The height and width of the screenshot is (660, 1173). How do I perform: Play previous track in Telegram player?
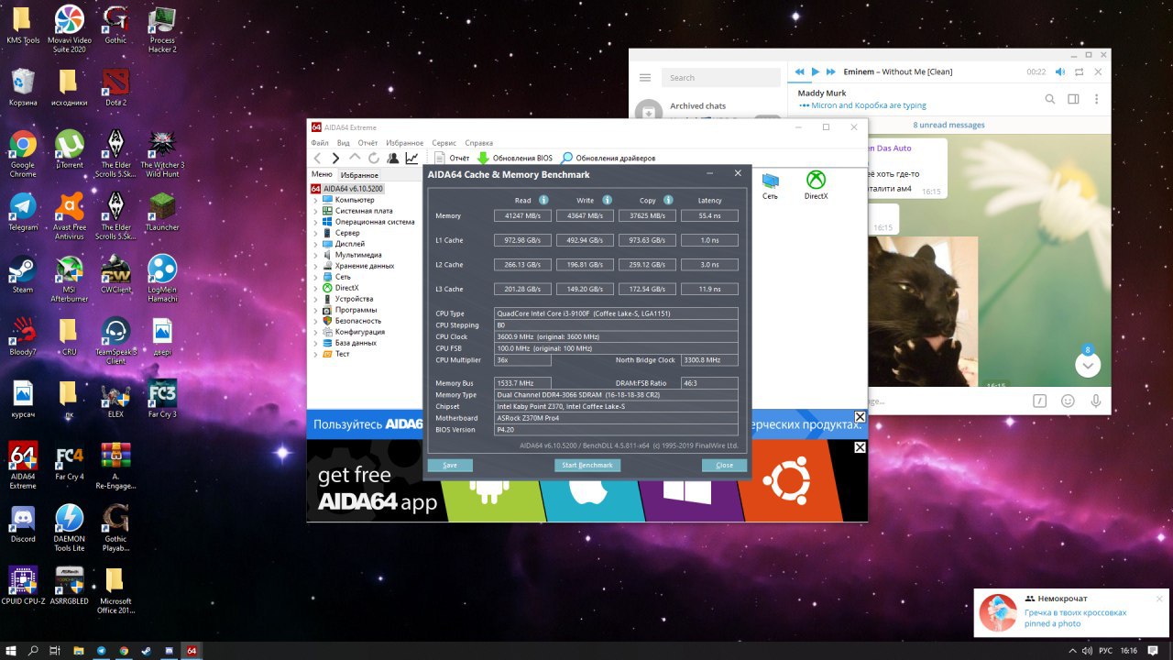799,71
